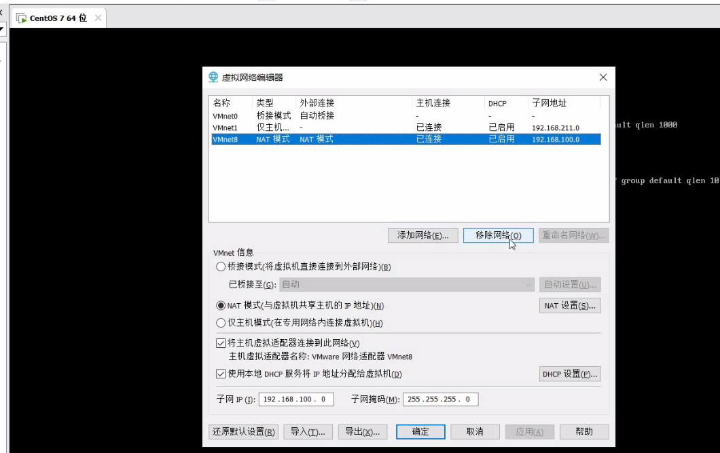Click the 应用(A) button
This screenshot has width=720, height=453.
[529, 432]
